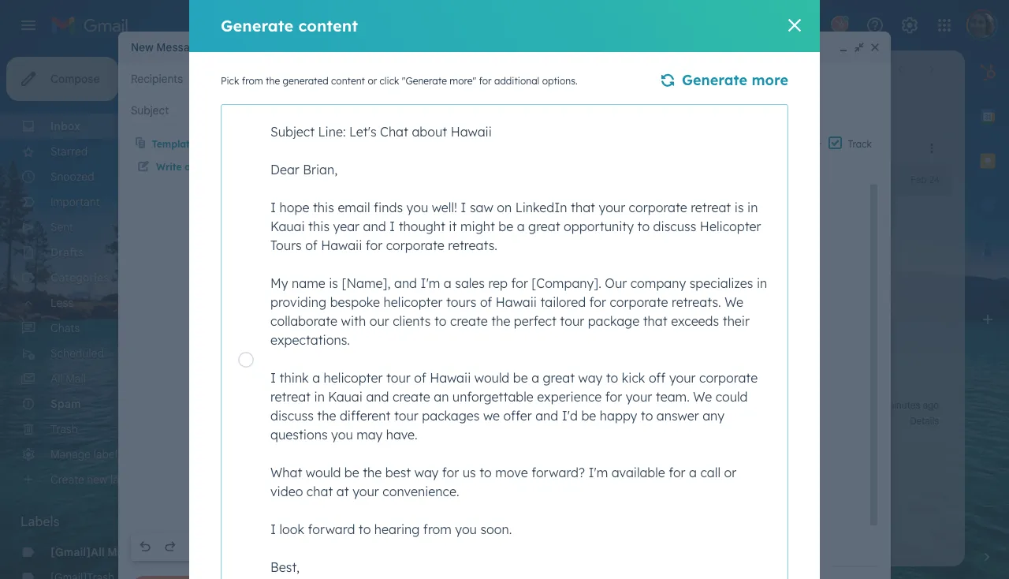
Task: Click the Subject field in New Message
Action: 158,110
